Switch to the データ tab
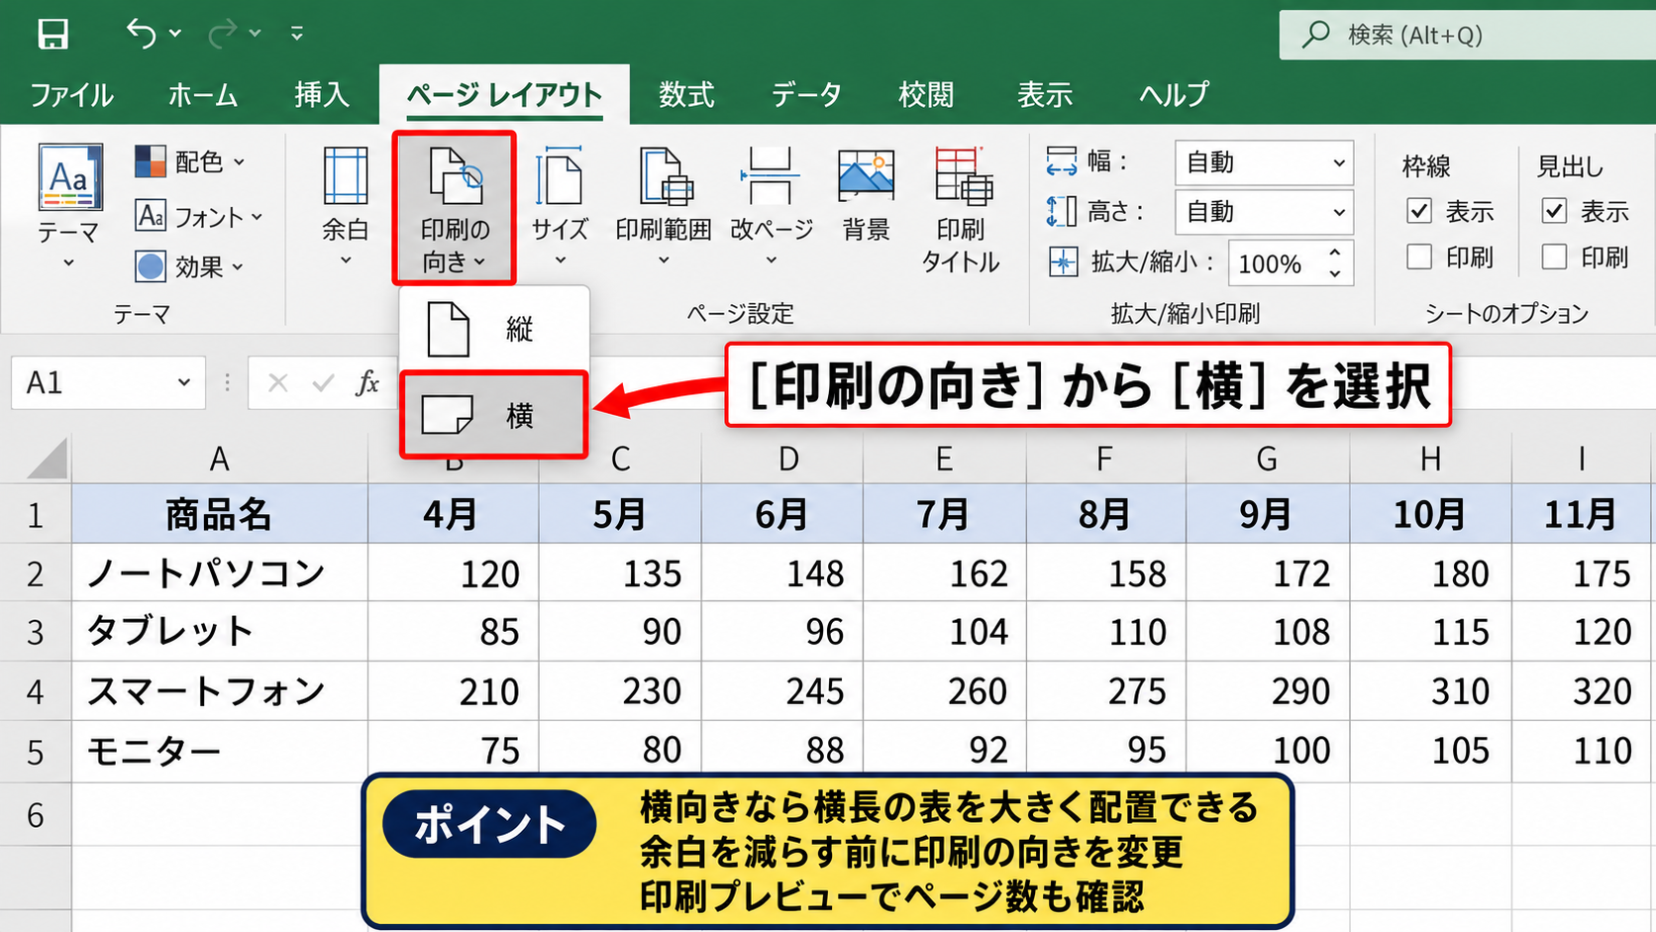This screenshot has width=1656, height=932. (x=806, y=95)
